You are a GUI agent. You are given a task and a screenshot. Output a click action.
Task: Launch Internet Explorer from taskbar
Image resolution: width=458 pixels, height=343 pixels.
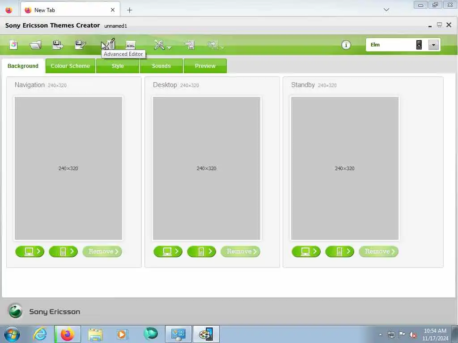[40, 334]
